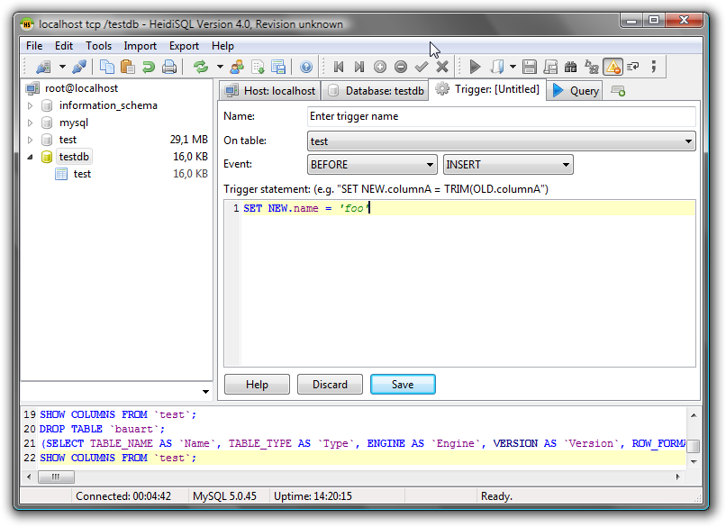Switch to the Host: localhost tab

pyautogui.click(x=269, y=91)
